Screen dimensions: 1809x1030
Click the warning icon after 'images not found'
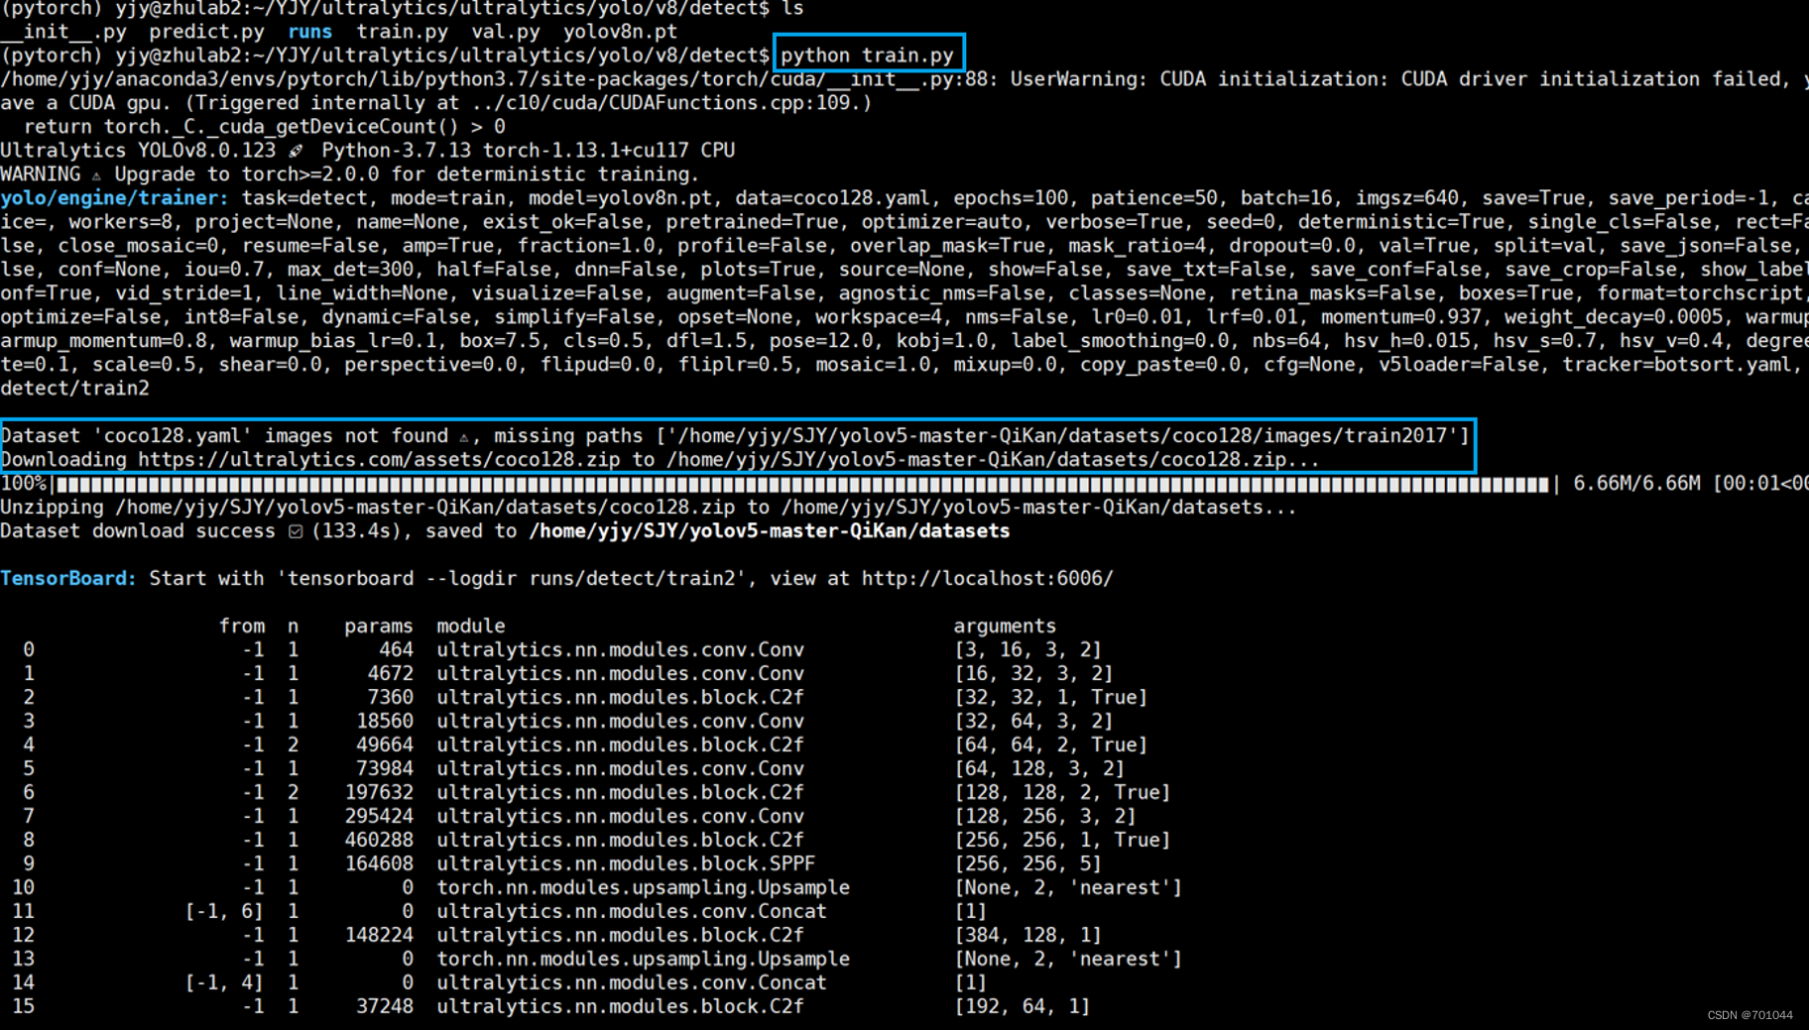click(464, 437)
